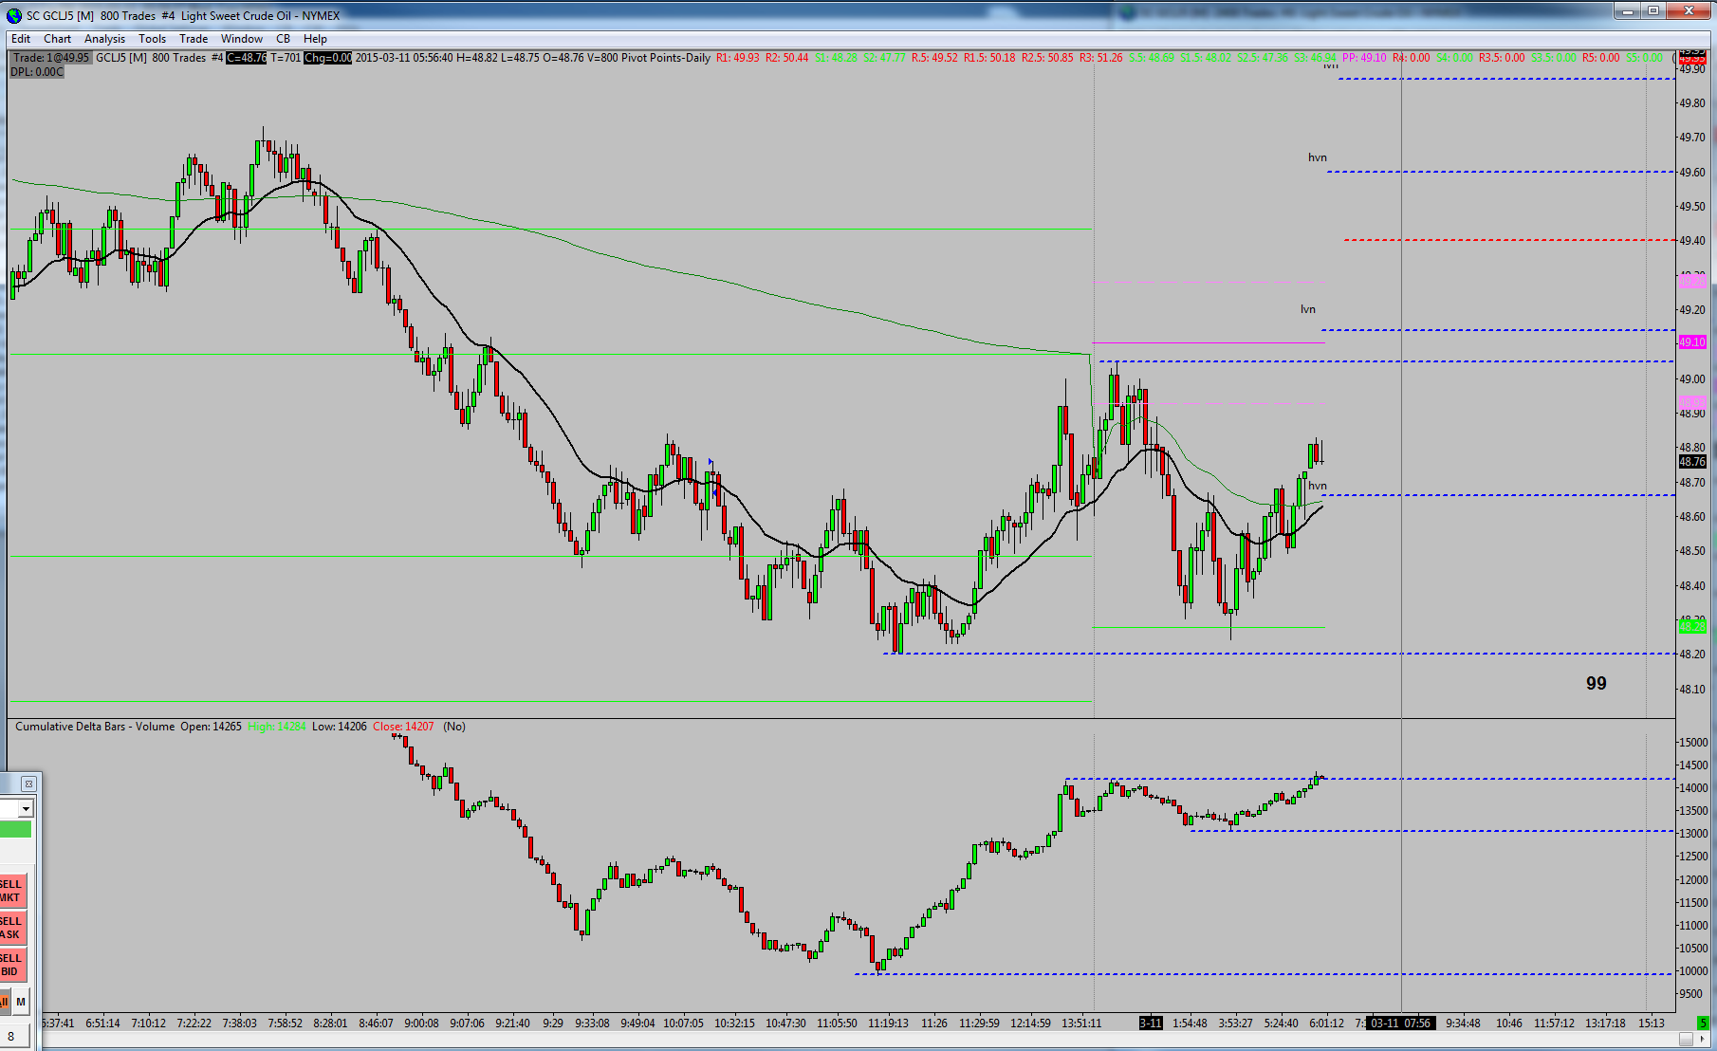Screen dimensions: 1717x1051
Task: Click the "99" text on the chart
Action: [1597, 683]
